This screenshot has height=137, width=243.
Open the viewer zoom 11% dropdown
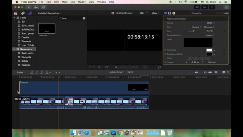coord(144,13)
